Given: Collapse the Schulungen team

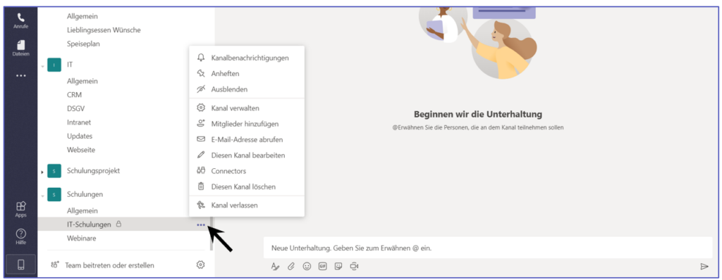Looking at the screenshot, I should coord(42,196).
